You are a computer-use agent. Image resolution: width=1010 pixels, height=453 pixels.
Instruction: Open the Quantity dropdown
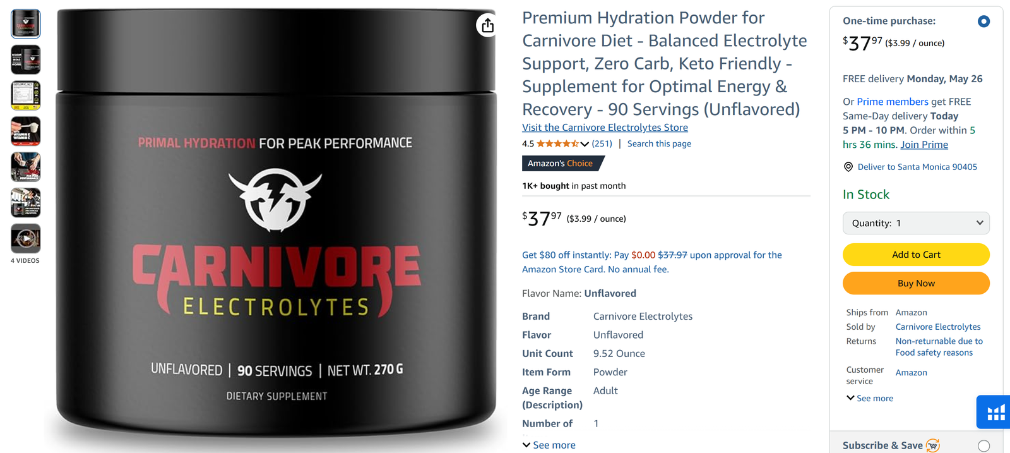916,223
